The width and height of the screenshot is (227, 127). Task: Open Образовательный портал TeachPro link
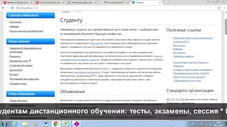tap(191, 73)
